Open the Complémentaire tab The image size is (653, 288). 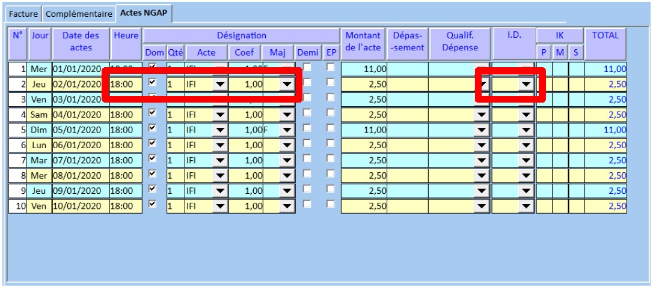point(79,14)
